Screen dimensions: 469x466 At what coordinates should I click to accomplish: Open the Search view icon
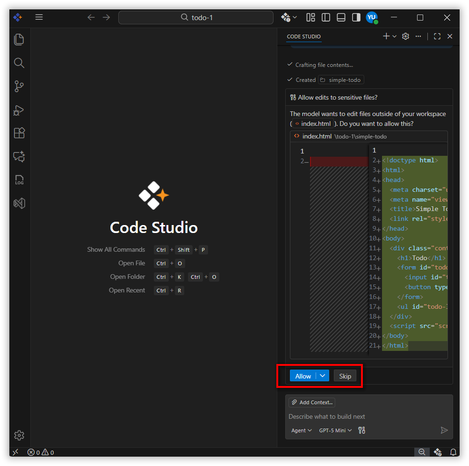pos(19,63)
